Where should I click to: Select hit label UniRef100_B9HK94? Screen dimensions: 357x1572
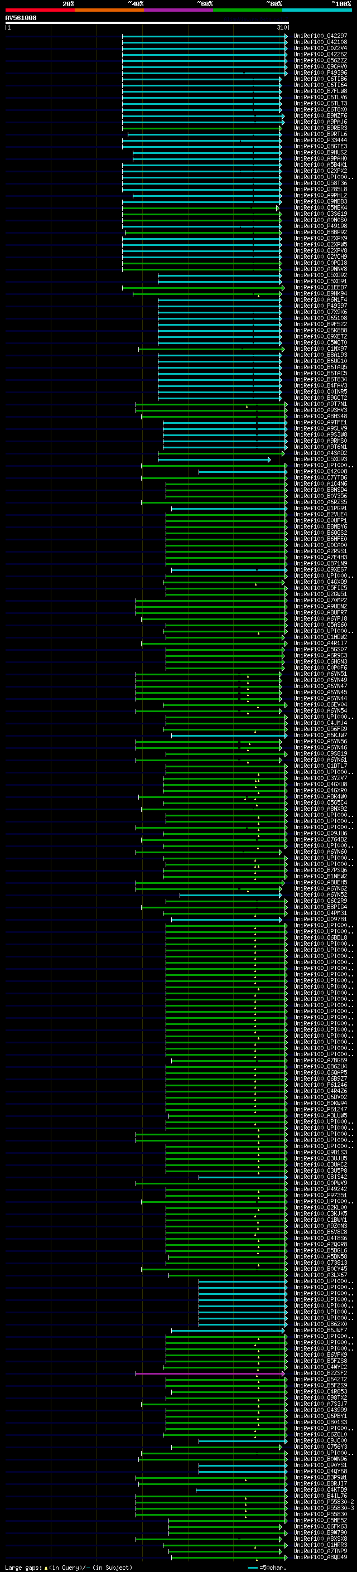[320, 293]
